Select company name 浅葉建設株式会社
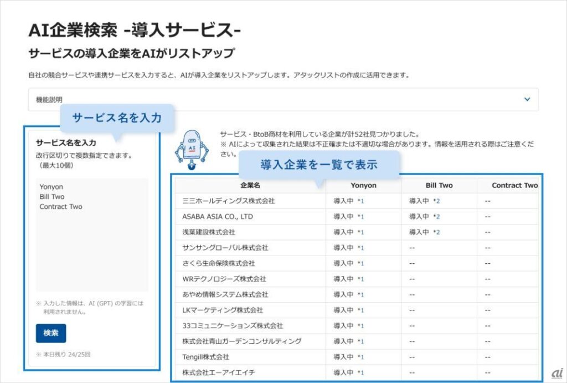The height and width of the screenshot is (383, 567). [209, 232]
